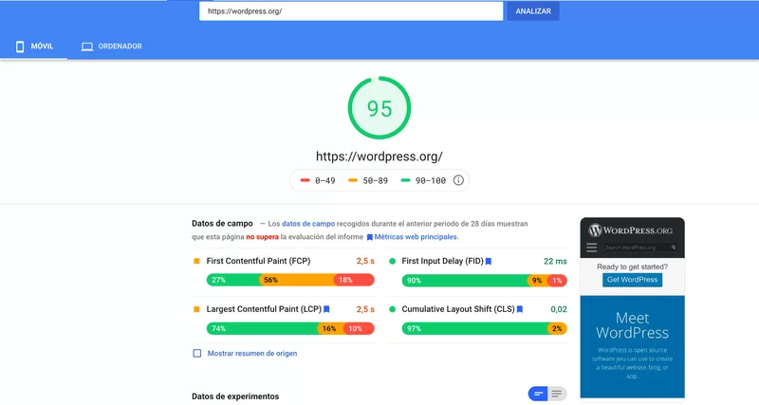Click the FCP 27% green bar segment
The image size is (759, 405).
[233, 280]
